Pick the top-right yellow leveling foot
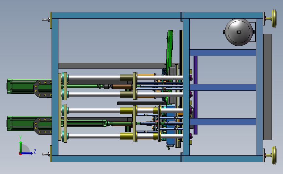Screen dimensions: 283x174 point(274,19)
